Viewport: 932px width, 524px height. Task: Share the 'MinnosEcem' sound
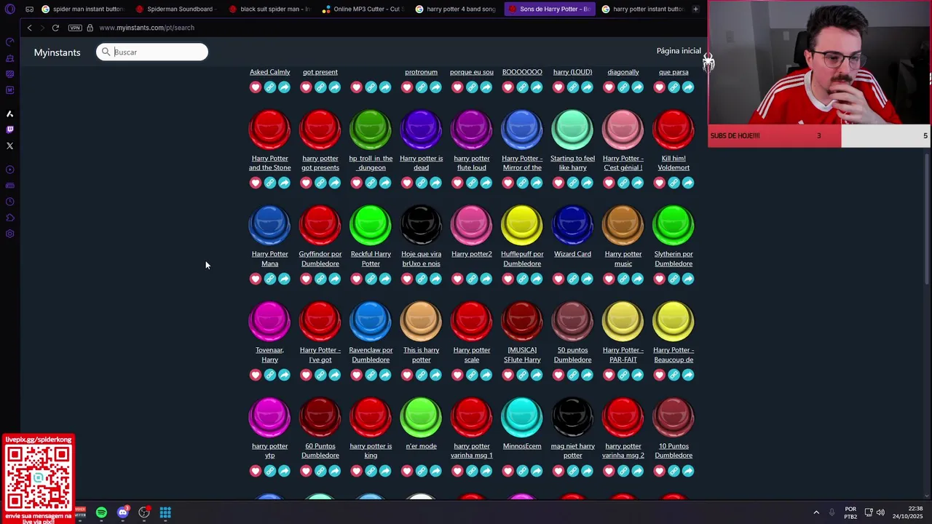coord(537,471)
